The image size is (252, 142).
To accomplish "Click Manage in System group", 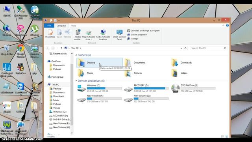I will (133, 39).
